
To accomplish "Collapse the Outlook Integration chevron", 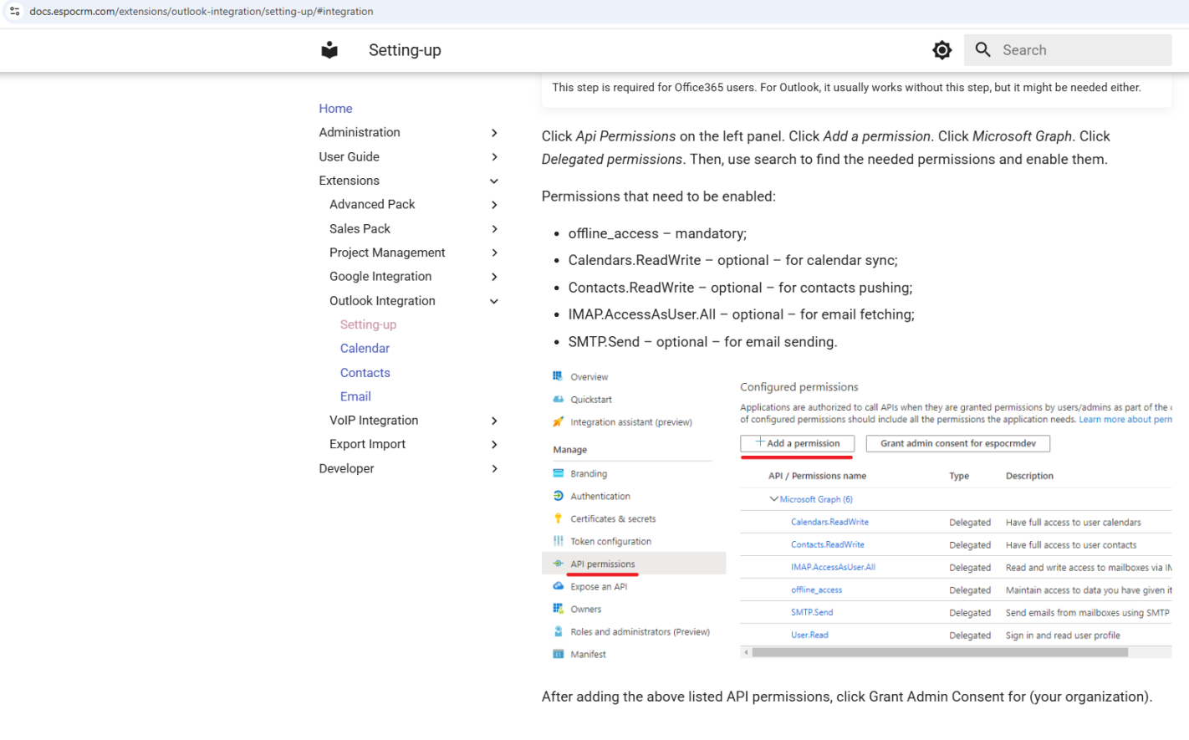I will (494, 301).
